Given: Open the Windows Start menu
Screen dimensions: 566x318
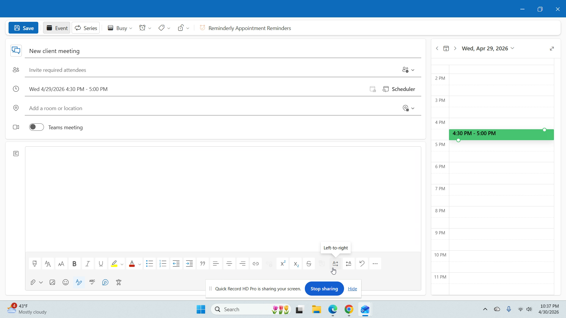Looking at the screenshot, I should click(x=201, y=309).
